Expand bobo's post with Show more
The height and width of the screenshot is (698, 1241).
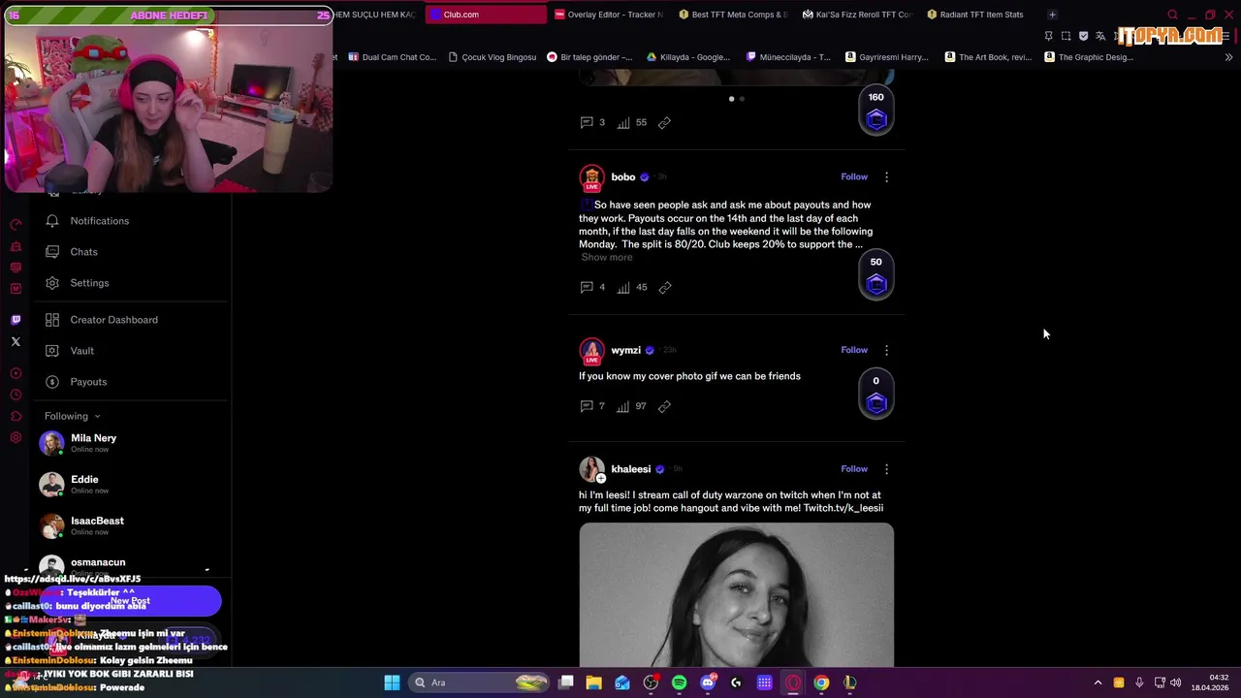point(607,258)
